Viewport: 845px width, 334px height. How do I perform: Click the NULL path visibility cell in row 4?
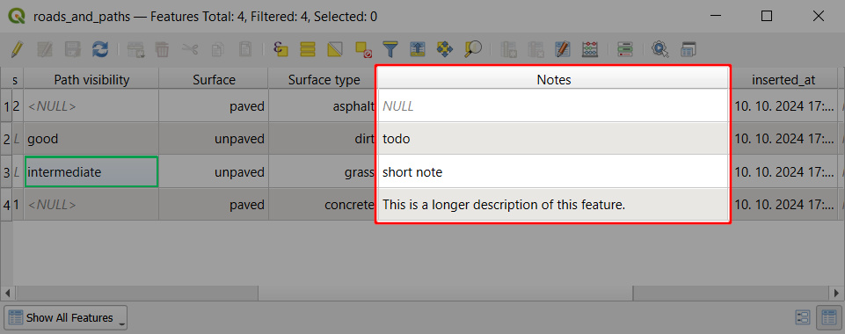(91, 205)
